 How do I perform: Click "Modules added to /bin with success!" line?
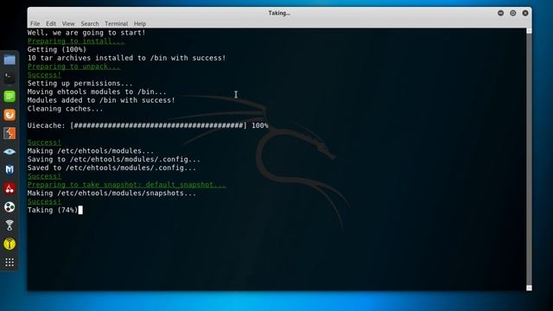click(101, 100)
